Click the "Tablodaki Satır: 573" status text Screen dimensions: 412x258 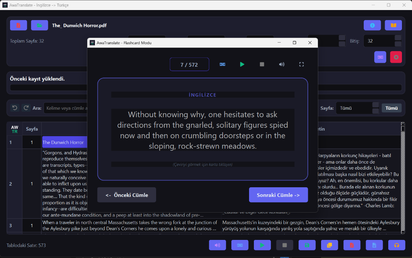(x=26, y=246)
